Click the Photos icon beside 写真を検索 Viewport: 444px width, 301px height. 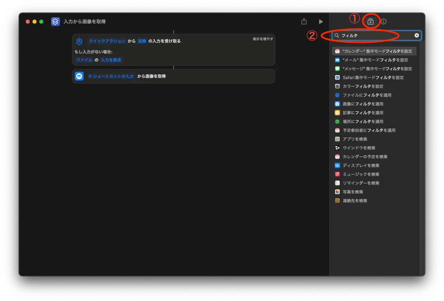[337, 192]
